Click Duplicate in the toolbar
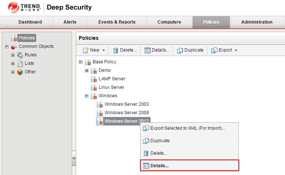 194,50
